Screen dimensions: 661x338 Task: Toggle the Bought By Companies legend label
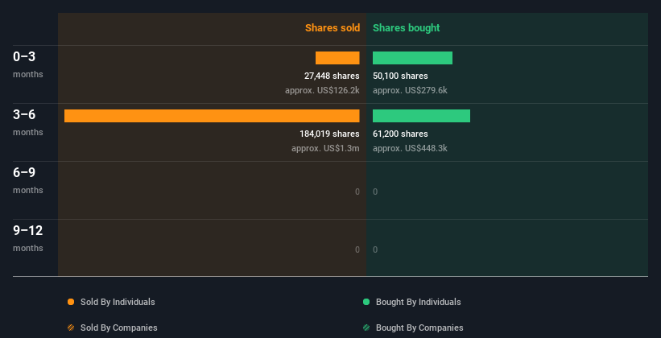[x=419, y=328]
